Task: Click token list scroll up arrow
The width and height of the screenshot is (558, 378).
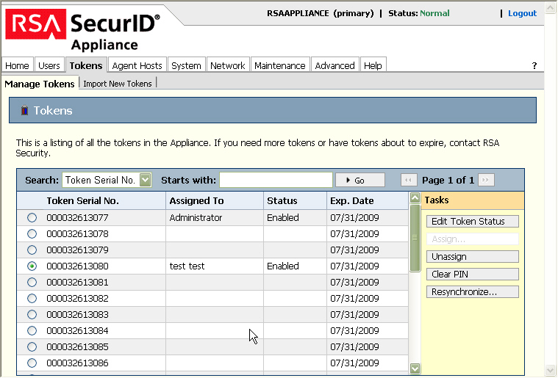Action: point(415,198)
